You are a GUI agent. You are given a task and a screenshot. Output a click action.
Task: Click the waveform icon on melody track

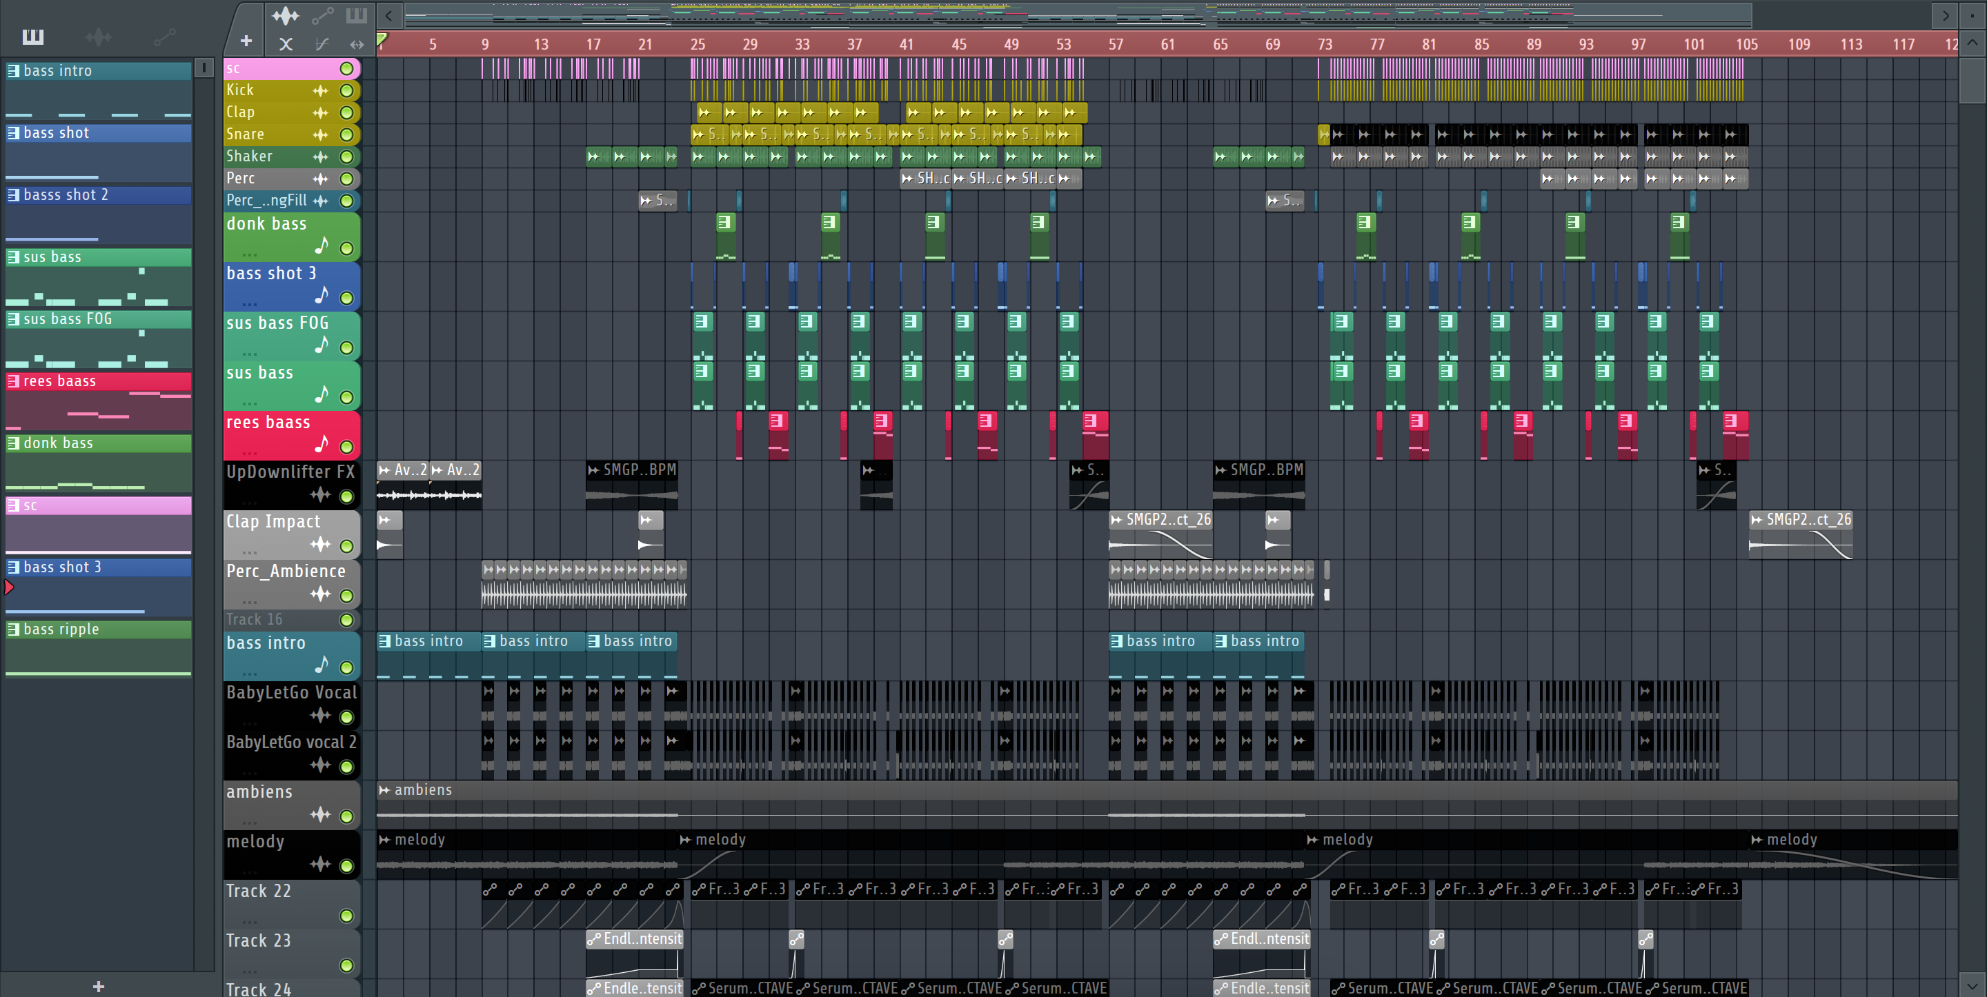click(x=320, y=865)
